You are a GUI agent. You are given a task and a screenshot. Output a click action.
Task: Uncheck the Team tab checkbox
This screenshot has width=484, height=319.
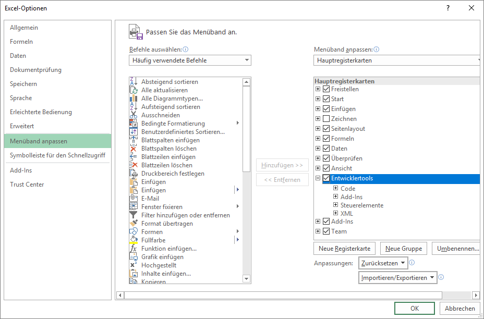(325, 230)
